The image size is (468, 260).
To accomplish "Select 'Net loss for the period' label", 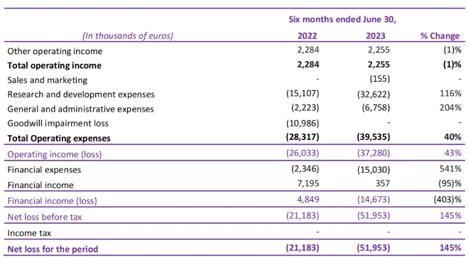I will 53,249.
